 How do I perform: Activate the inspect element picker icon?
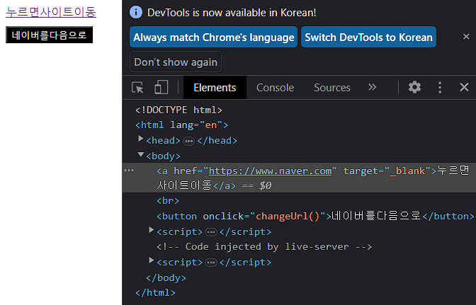coord(137,88)
